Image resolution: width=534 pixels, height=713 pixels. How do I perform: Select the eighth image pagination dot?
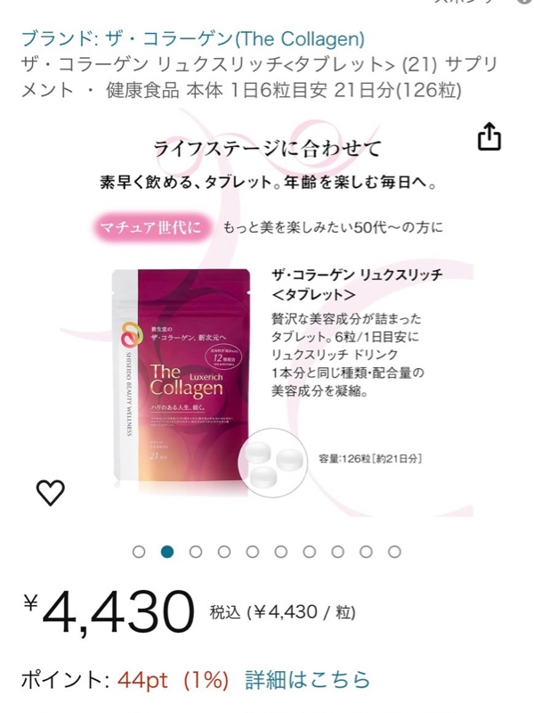tap(338, 552)
